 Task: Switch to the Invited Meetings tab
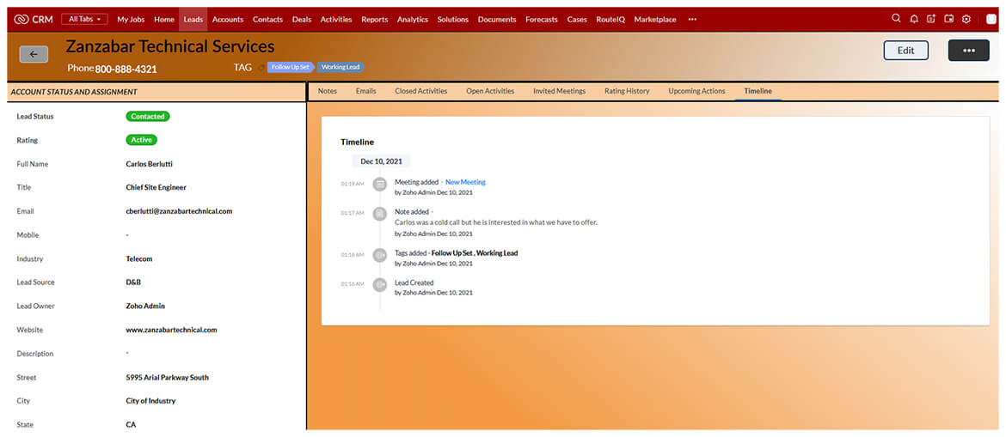(560, 91)
